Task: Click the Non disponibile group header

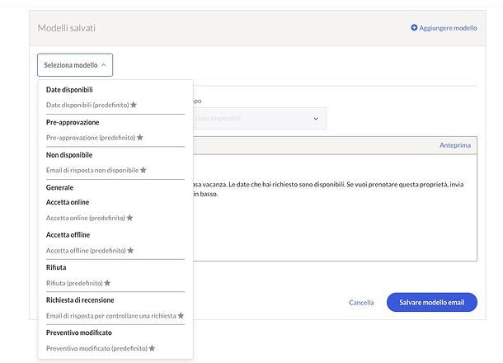Action: tap(69, 155)
